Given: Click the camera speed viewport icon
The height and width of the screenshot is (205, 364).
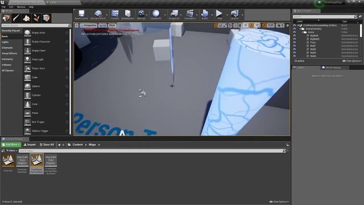Looking at the screenshot, I should point(280,25).
